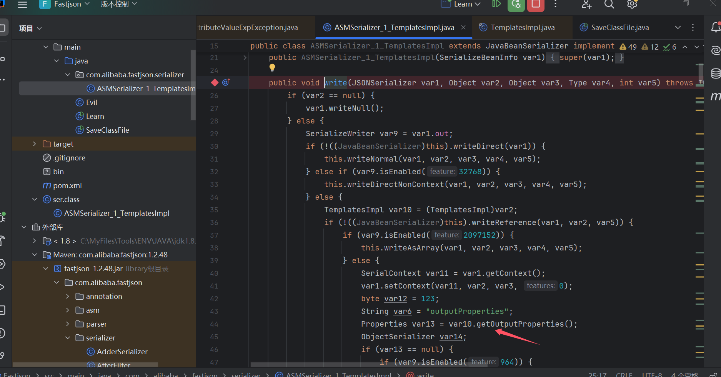Collapse the ser.class node
The height and width of the screenshot is (377, 721).
35,199
